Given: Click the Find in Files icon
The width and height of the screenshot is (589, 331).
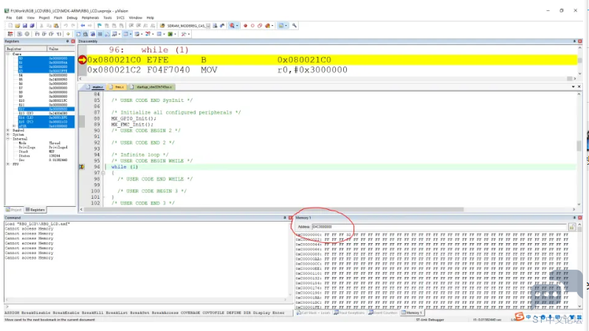Looking at the screenshot, I should (162, 26).
